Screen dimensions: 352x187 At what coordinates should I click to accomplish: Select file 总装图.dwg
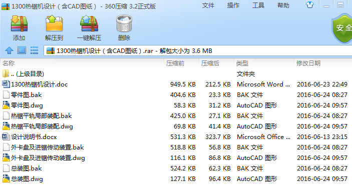[176, 179]
